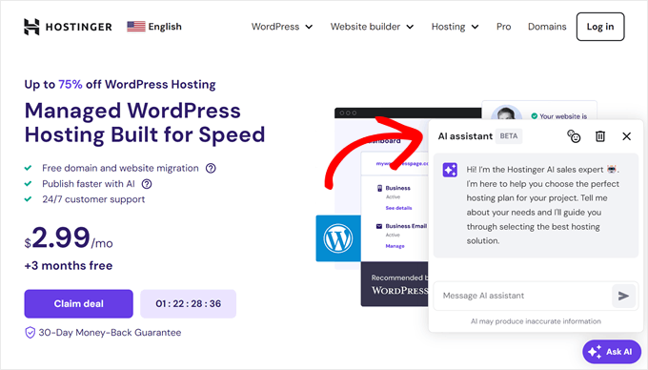Viewport: 648px width, 370px height.
Task: Send the AI assistant message
Action: pyautogui.click(x=623, y=296)
